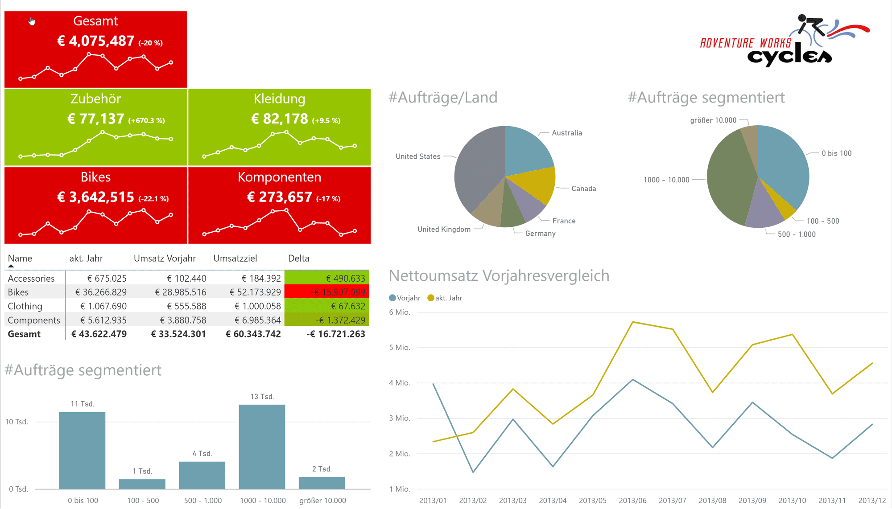Select the größer 10.000 bar

click(x=322, y=483)
